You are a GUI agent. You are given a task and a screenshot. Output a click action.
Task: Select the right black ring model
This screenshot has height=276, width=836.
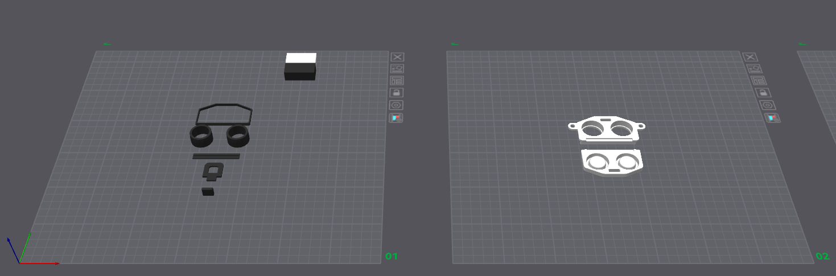click(x=238, y=135)
